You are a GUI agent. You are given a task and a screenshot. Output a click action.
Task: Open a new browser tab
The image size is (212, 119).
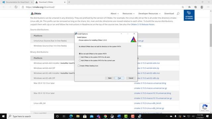69,2
